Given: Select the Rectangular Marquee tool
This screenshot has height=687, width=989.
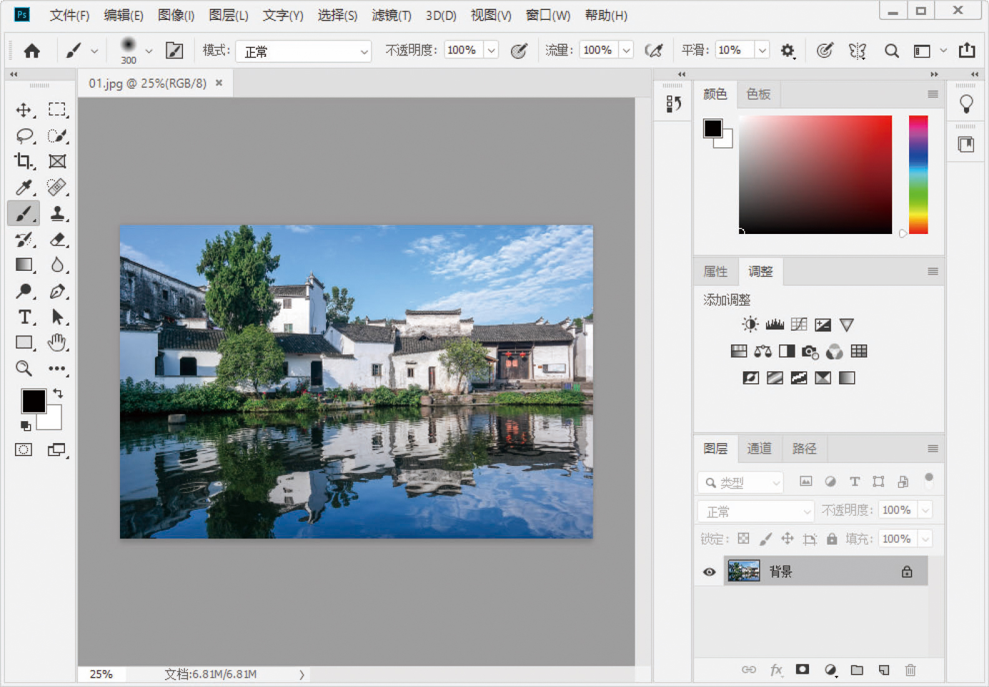Looking at the screenshot, I should click(57, 110).
